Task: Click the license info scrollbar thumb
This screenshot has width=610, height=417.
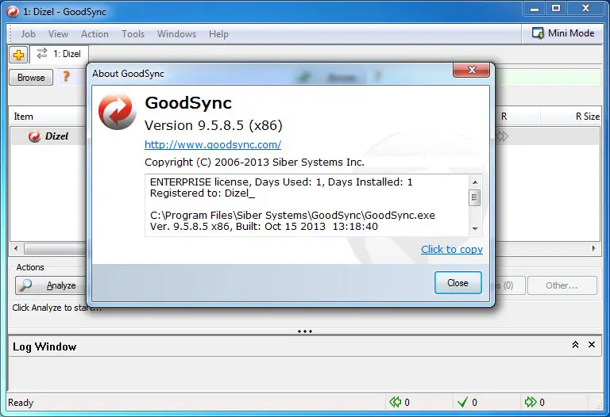Action: 474,197
